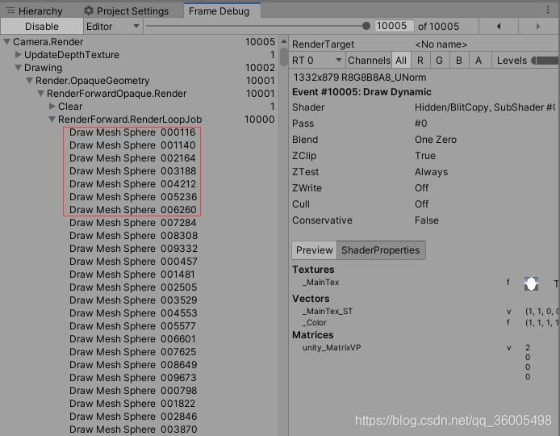Select Draw Mesh Sphere 001140
Screen dimensions: 560x436
click(x=132, y=145)
